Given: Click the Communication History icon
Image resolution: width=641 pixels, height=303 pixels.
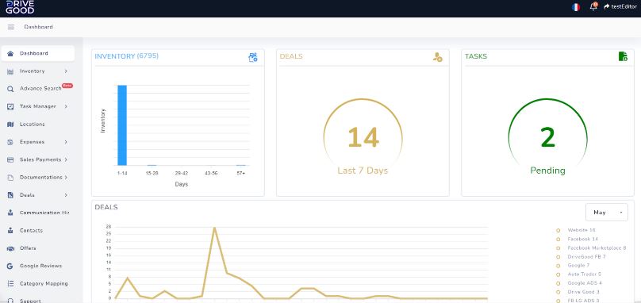Looking at the screenshot, I should click(10, 213).
